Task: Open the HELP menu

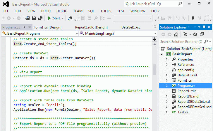Action: click(x=155, y=11)
